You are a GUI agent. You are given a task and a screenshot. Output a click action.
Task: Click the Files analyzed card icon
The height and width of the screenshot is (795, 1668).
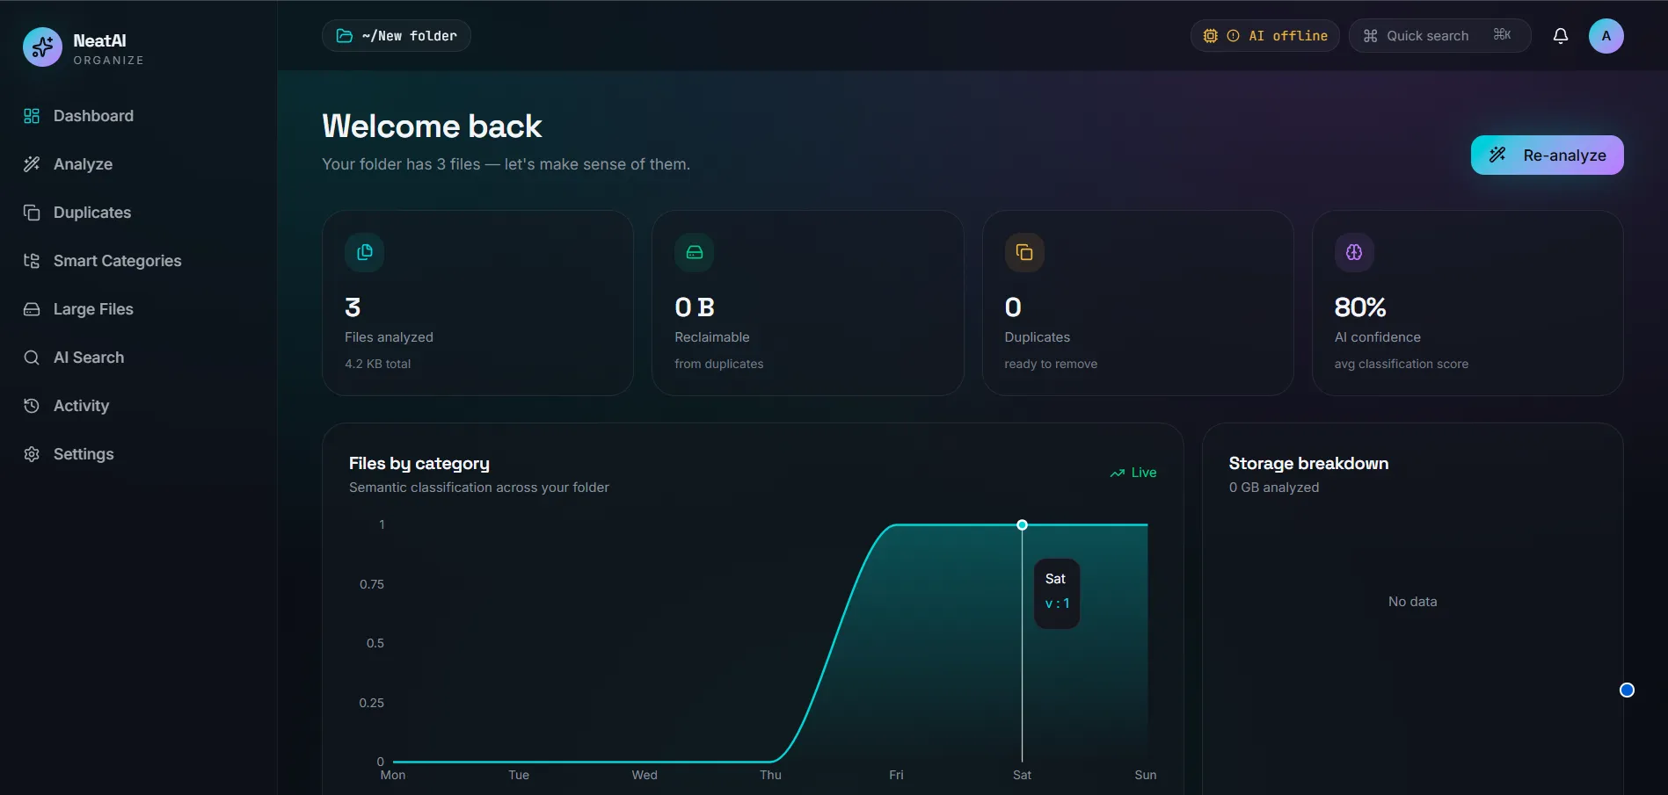(364, 252)
